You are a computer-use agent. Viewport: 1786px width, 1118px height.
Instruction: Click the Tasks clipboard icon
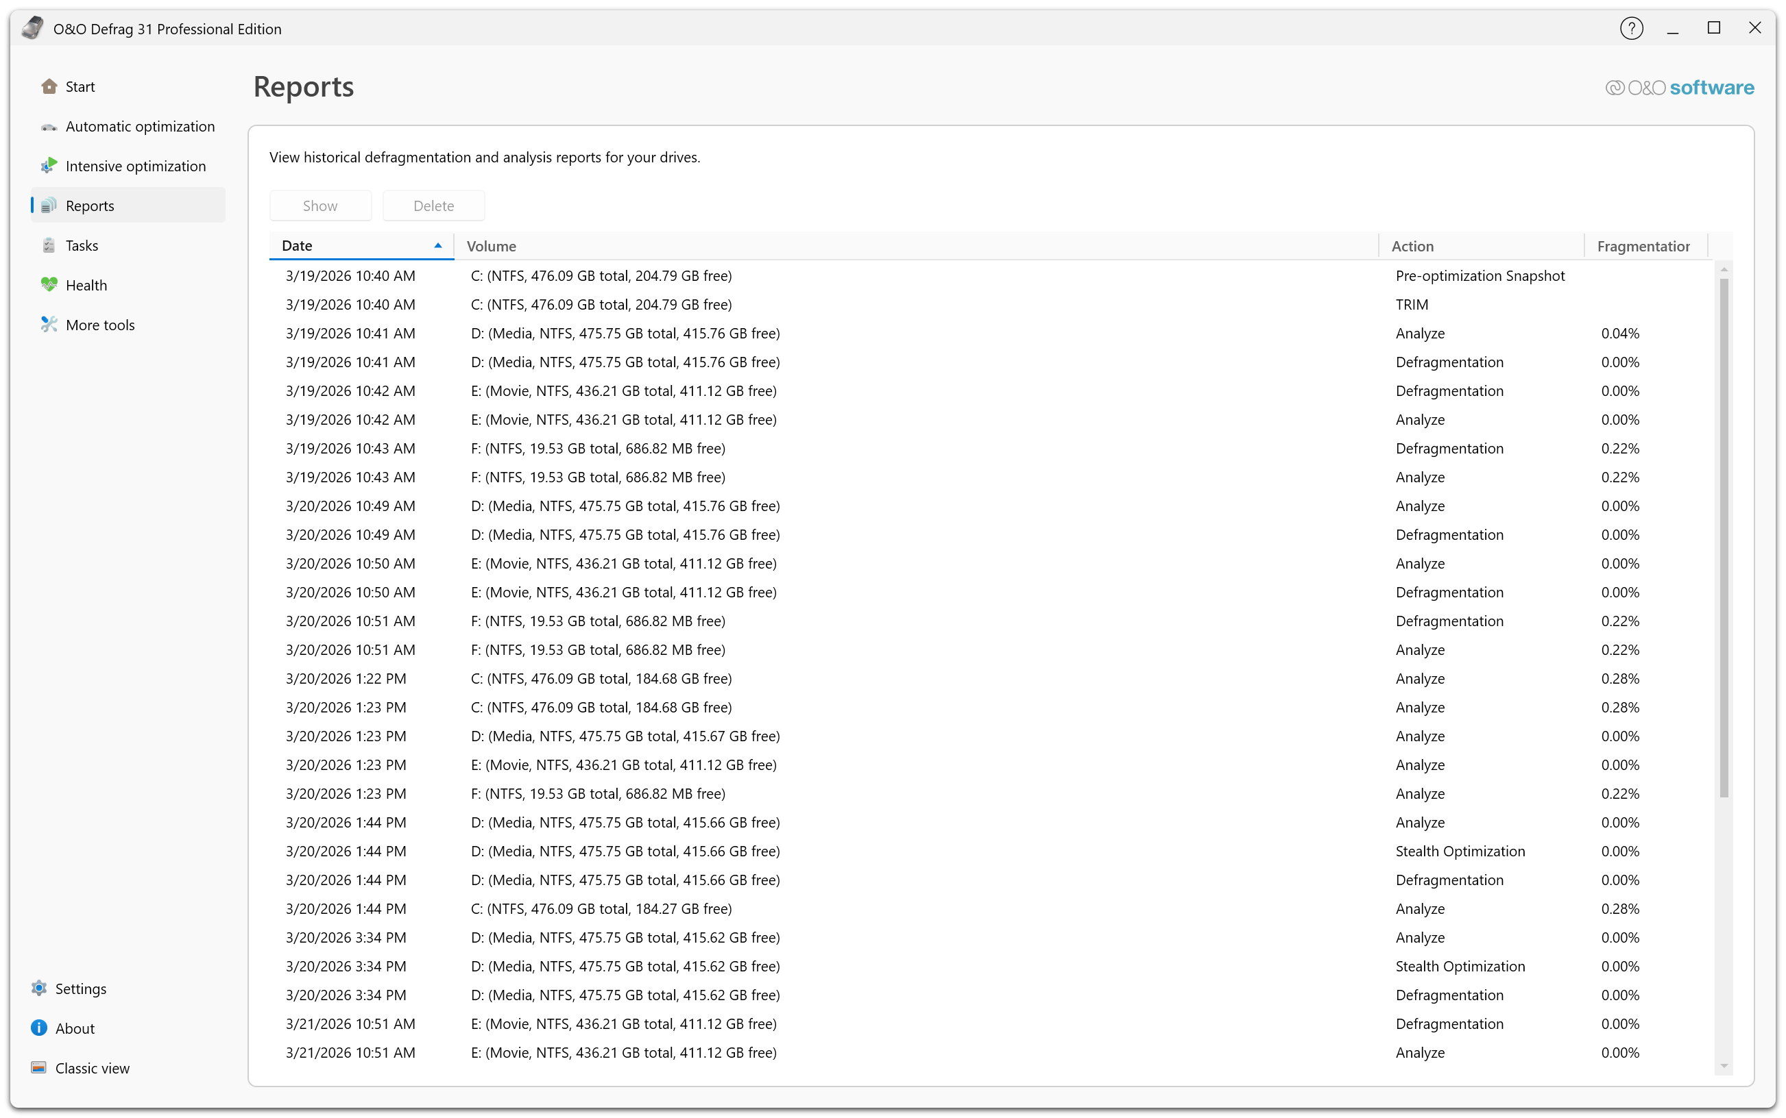tap(49, 245)
